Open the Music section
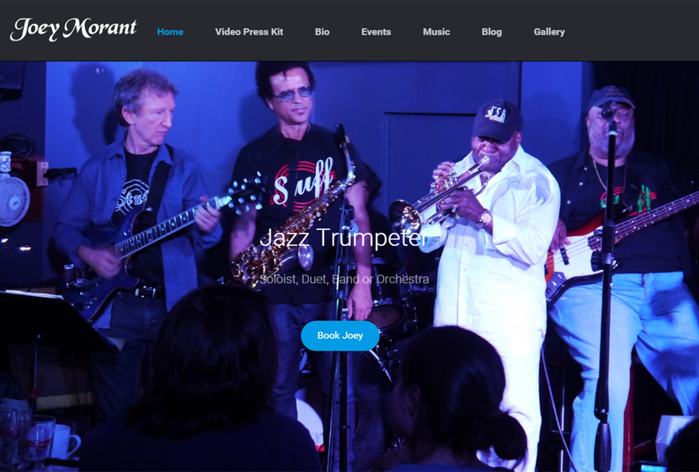The image size is (699, 472). click(x=436, y=32)
